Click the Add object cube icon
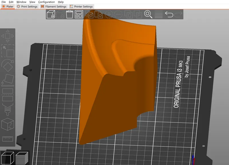 51,14
